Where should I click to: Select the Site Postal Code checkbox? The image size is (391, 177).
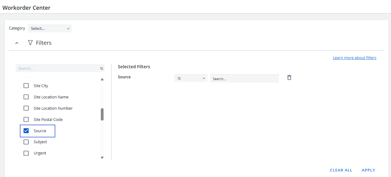(26, 119)
